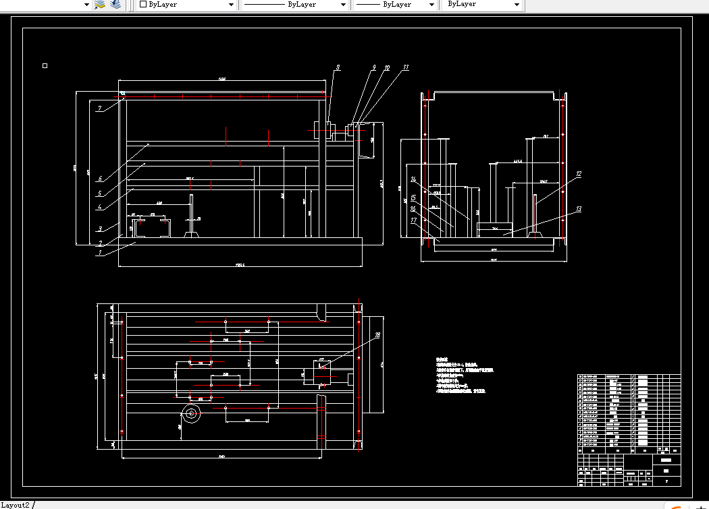Switch to the Layout2 tab
This screenshot has width=709, height=509.
[16, 505]
